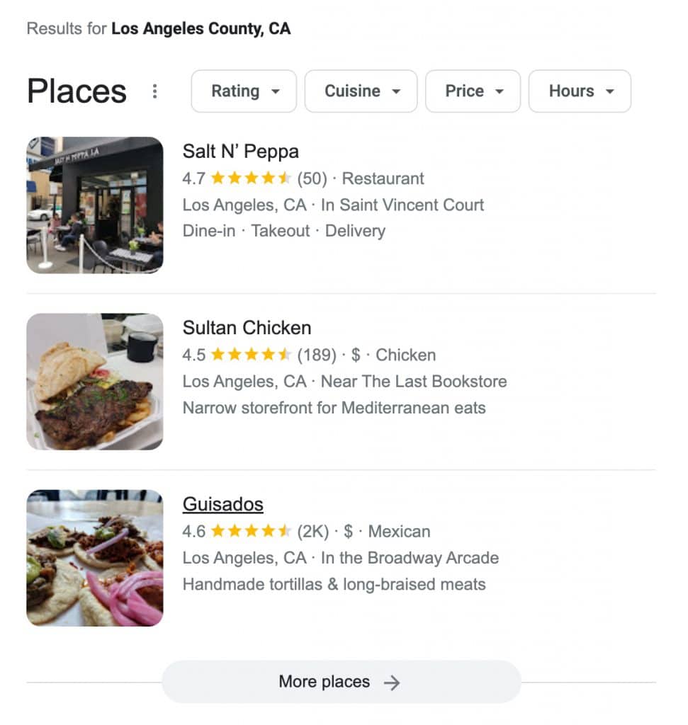Image resolution: width=688 pixels, height=725 pixels.
Task: Click the star rating of Salt N' Peppa
Action: 251,178
